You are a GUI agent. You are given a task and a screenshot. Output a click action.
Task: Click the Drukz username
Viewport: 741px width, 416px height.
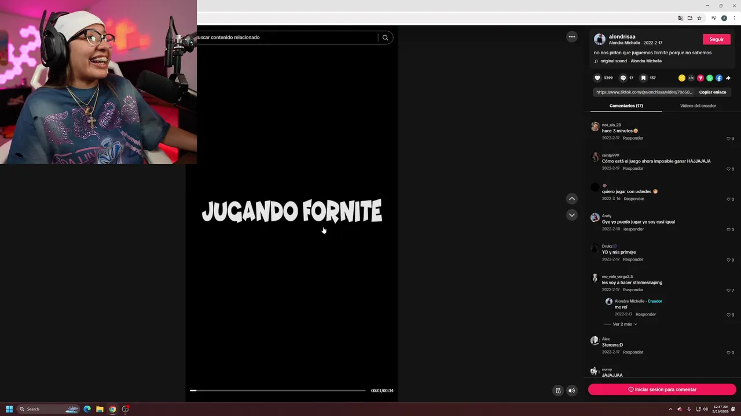tap(607, 246)
